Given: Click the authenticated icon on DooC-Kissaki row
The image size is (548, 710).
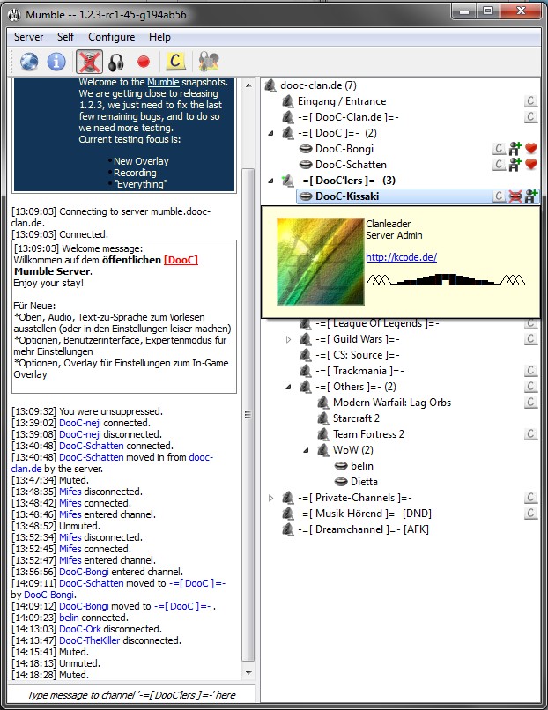Looking at the screenshot, I should (x=530, y=196).
